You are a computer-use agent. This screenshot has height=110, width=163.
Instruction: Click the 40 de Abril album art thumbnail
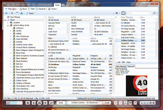[x=136, y=86]
